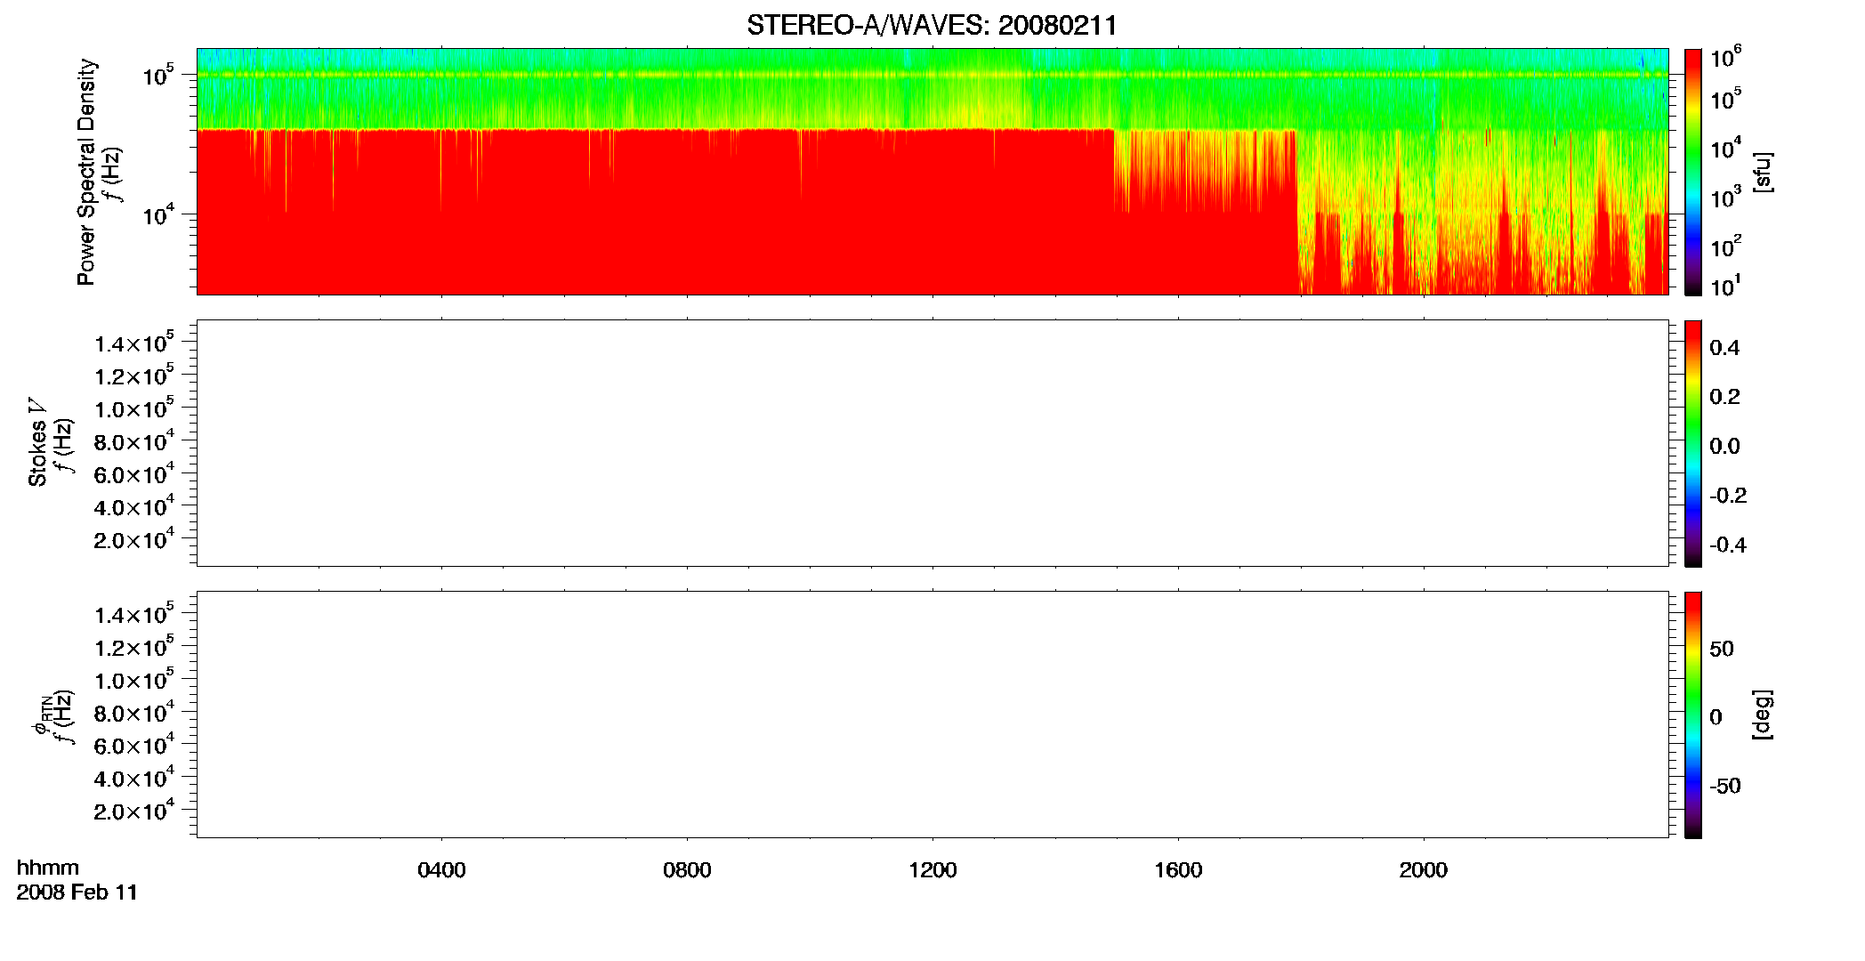Select the 10^6 label on sfu colorbar
Viewport: 1865px width, 961px height.
coord(1726,59)
